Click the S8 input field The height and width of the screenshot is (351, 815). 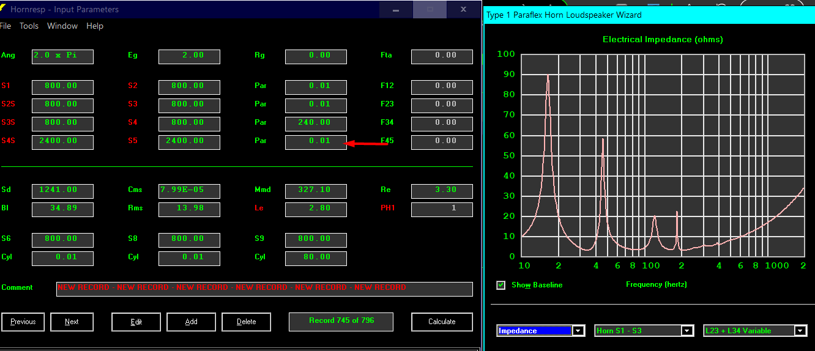[x=189, y=240]
